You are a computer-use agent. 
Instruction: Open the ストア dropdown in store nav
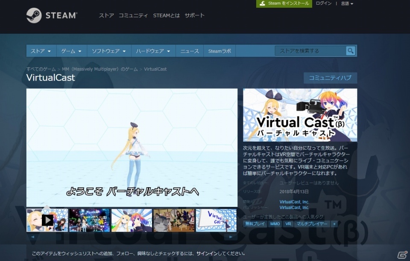click(x=41, y=51)
